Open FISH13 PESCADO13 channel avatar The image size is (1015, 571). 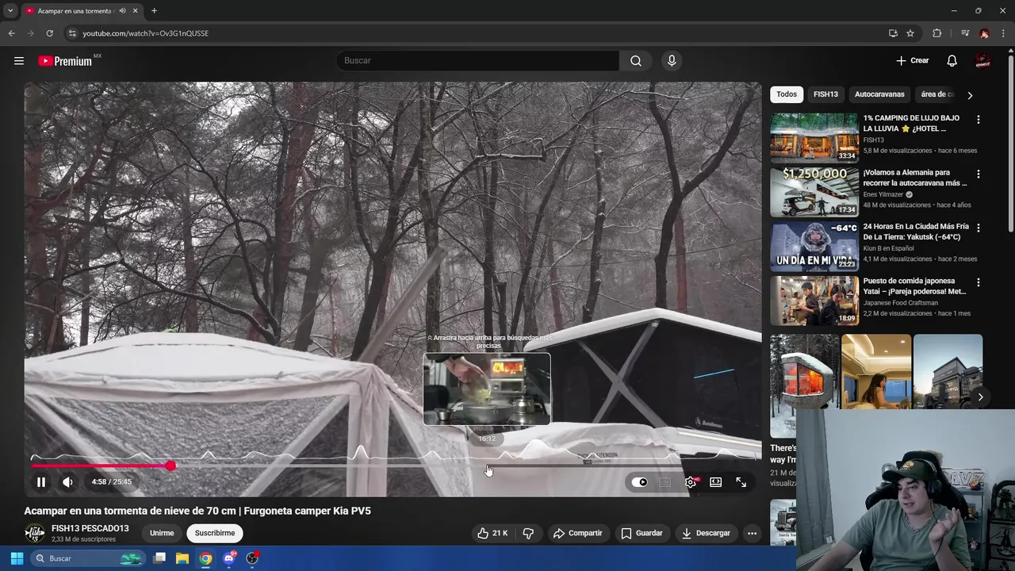[34, 533]
